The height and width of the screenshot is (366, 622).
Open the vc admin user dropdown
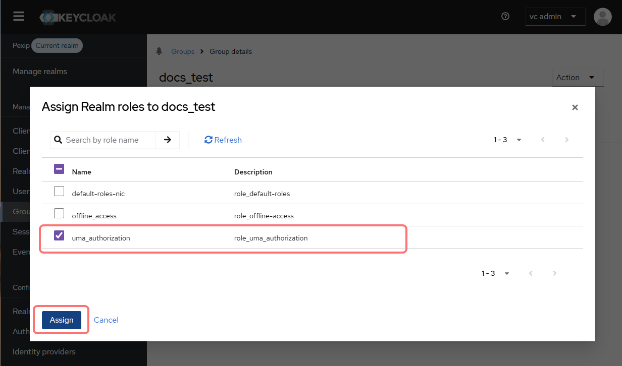coord(555,17)
